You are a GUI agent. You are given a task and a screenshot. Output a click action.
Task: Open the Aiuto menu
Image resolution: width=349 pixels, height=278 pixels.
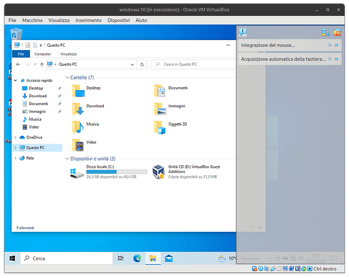(x=141, y=20)
